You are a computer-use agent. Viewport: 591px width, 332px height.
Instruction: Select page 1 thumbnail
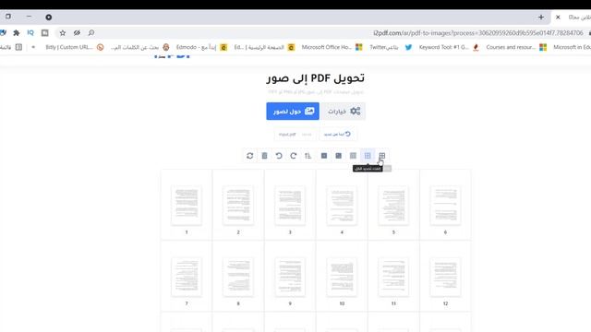coord(187,205)
